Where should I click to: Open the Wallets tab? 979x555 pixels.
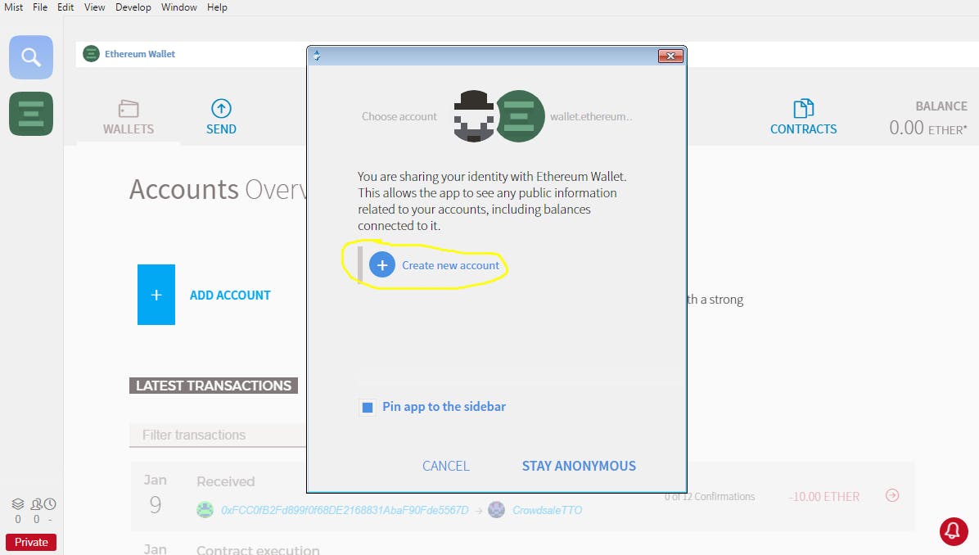(129, 117)
